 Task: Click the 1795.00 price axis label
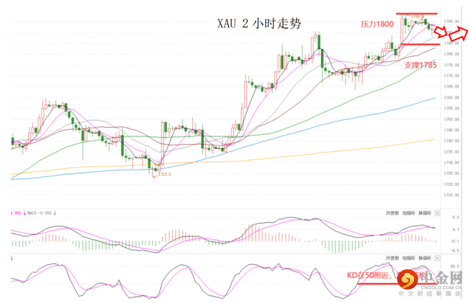point(452,22)
